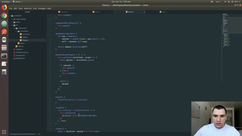The image size is (242, 136).
Task: Click the 'getRemainingTime() {' definition line
Action: click(66, 34)
